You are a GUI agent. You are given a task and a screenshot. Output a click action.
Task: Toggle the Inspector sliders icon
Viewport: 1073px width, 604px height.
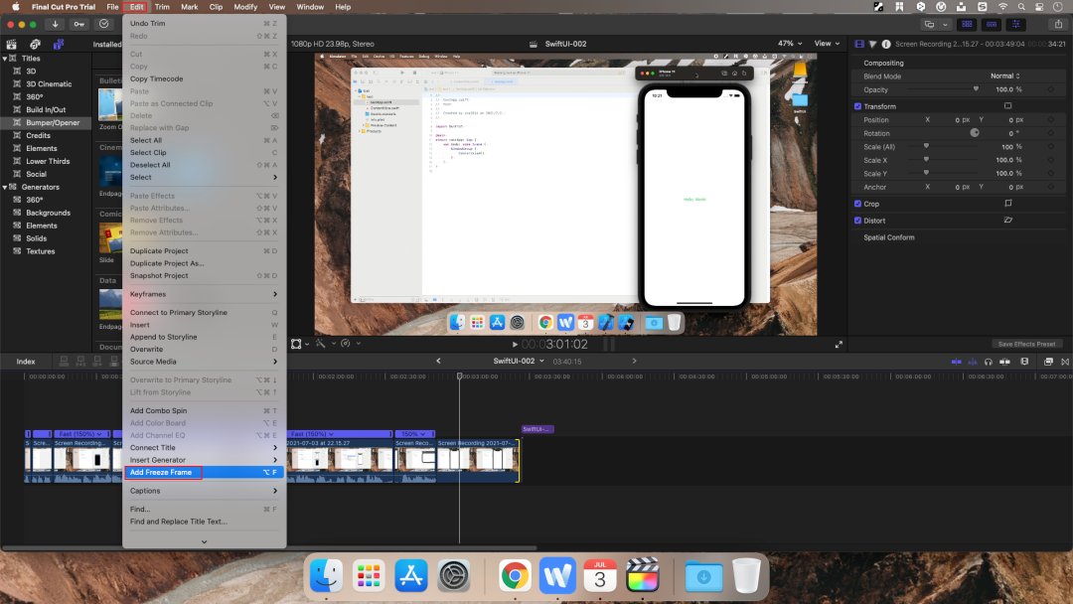tap(1017, 24)
